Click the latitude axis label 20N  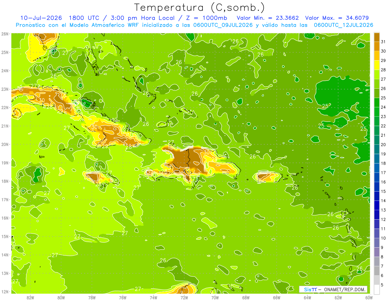click(x=5, y=144)
